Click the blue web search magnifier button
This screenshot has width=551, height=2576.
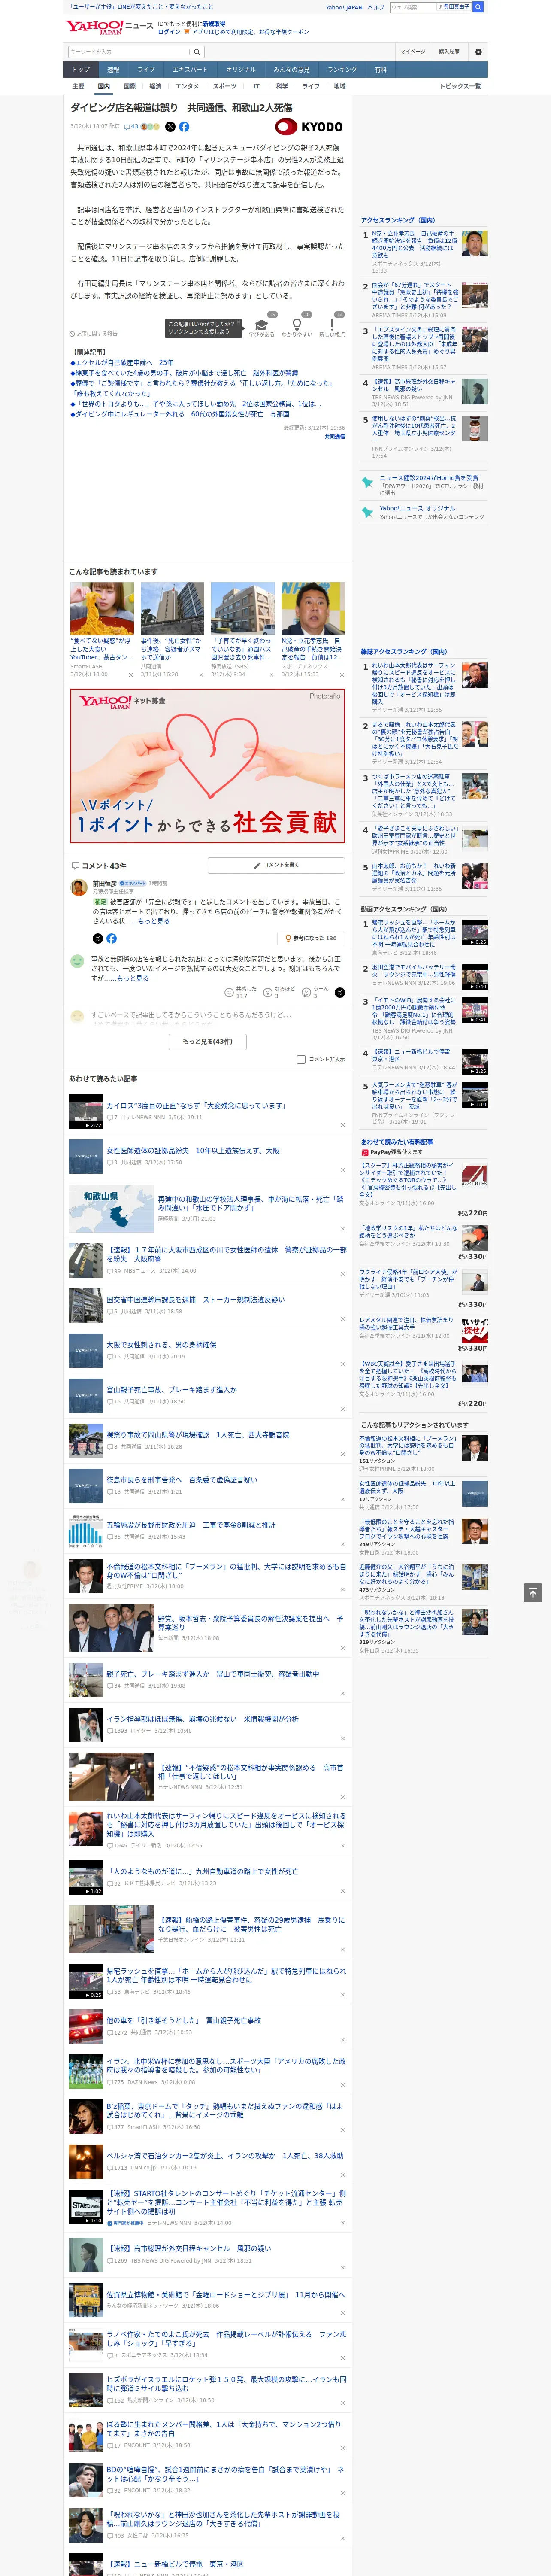pos(478,7)
